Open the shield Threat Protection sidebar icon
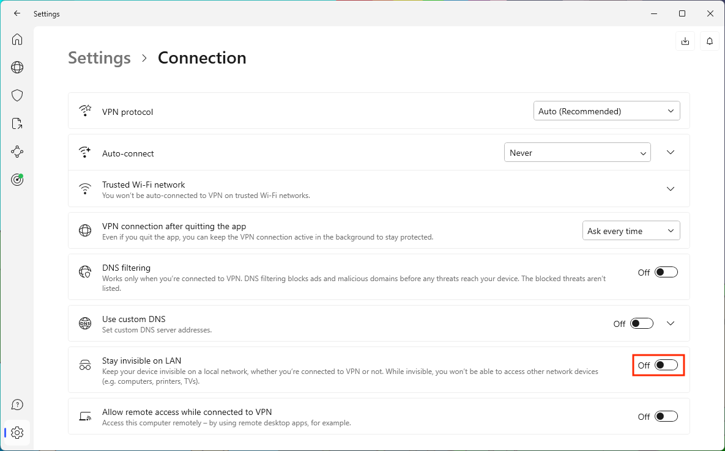725x451 pixels. point(17,95)
